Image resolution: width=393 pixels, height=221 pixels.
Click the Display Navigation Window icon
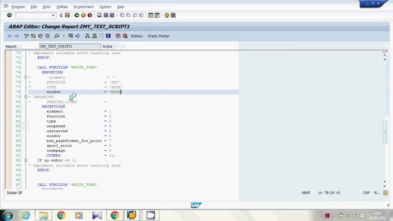94,36
